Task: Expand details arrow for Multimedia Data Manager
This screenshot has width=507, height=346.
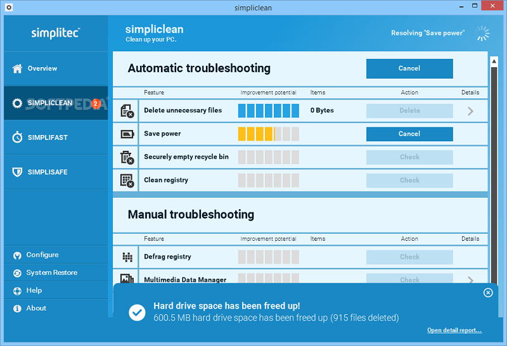Action: [x=470, y=279]
